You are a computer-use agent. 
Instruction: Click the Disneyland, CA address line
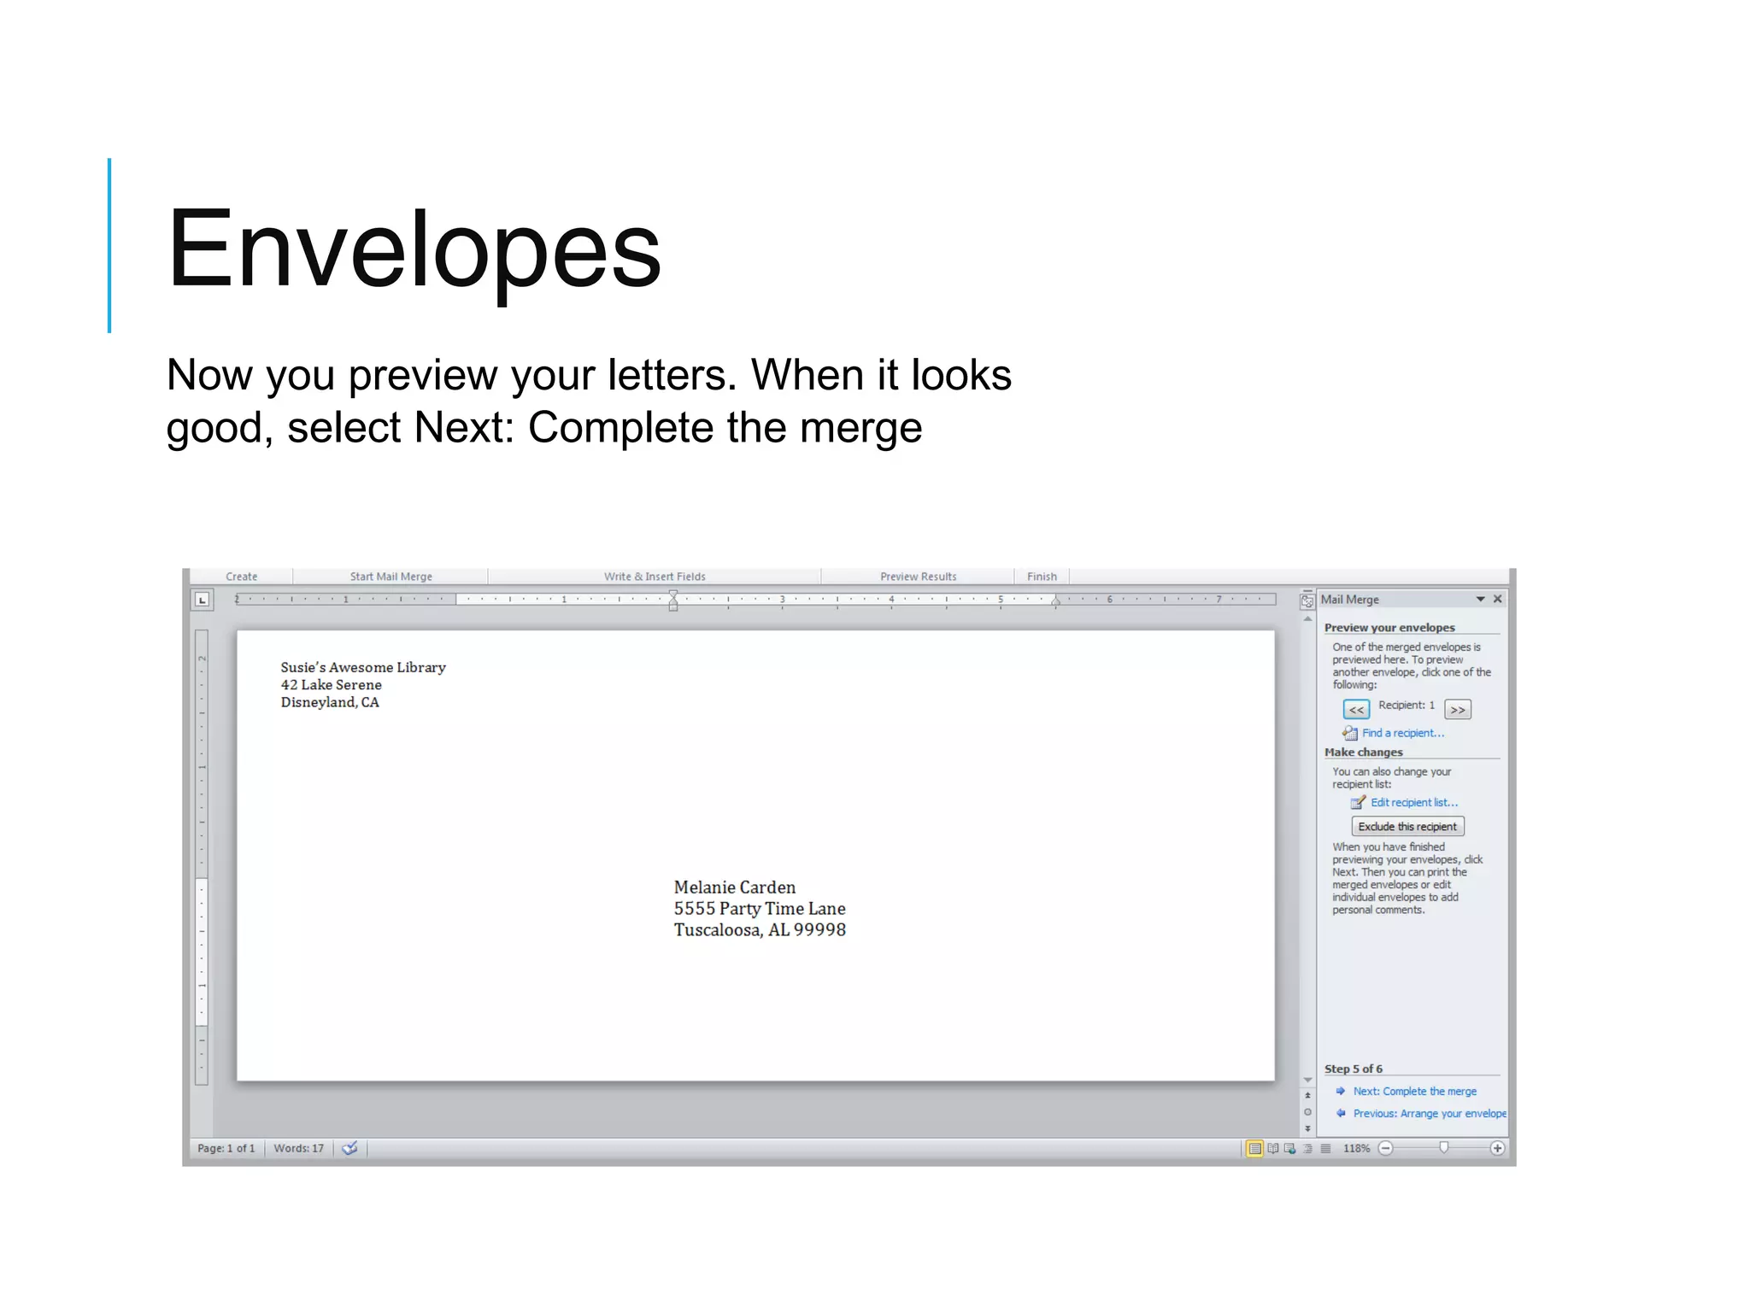pyautogui.click(x=330, y=702)
